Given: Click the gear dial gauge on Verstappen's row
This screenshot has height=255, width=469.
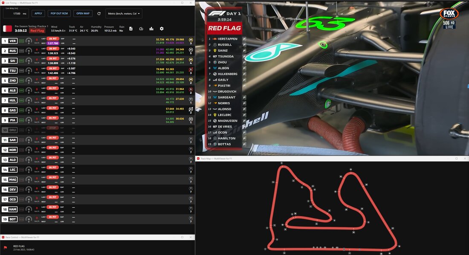Looking at the screenshot, I should [x=29, y=41].
